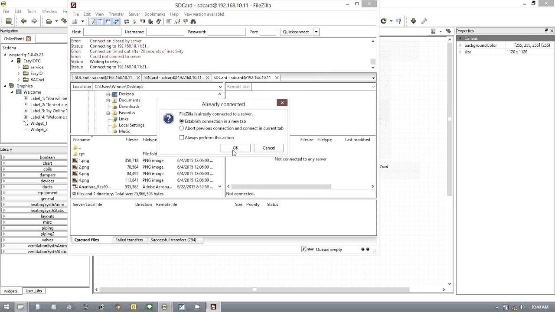Expand the Documents folder in local tree
555x312 pixels.
tap(108, 100)
